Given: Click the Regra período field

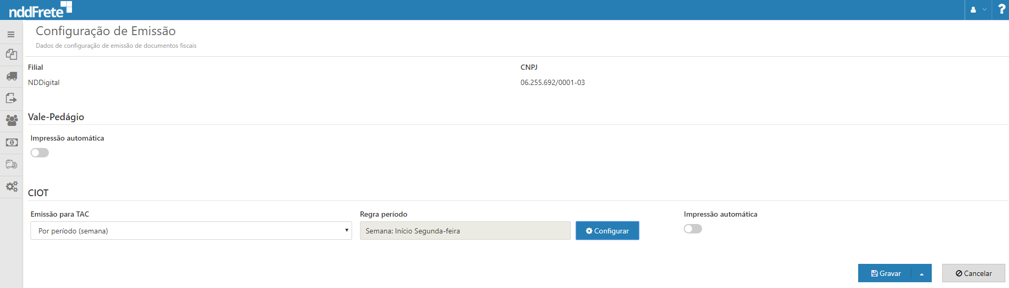Looking at the screenshot, I should [x=465, y=231].
